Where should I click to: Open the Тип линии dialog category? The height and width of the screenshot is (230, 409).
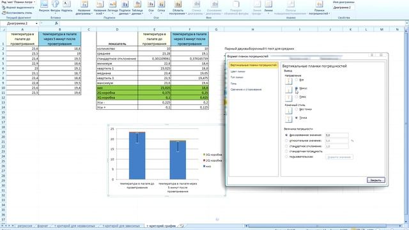coord(237,77)
